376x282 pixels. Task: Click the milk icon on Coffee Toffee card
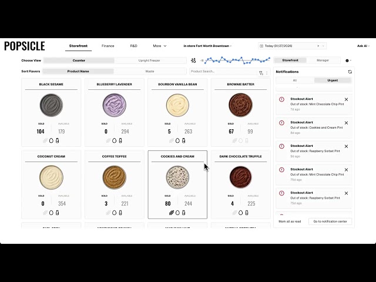[x=120, y=213]
